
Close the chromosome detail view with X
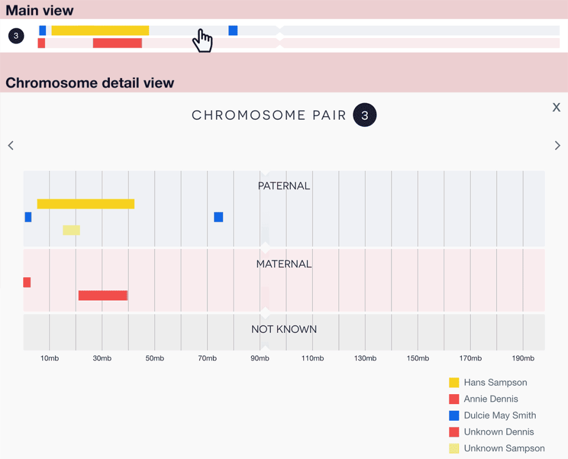(556, 108)
